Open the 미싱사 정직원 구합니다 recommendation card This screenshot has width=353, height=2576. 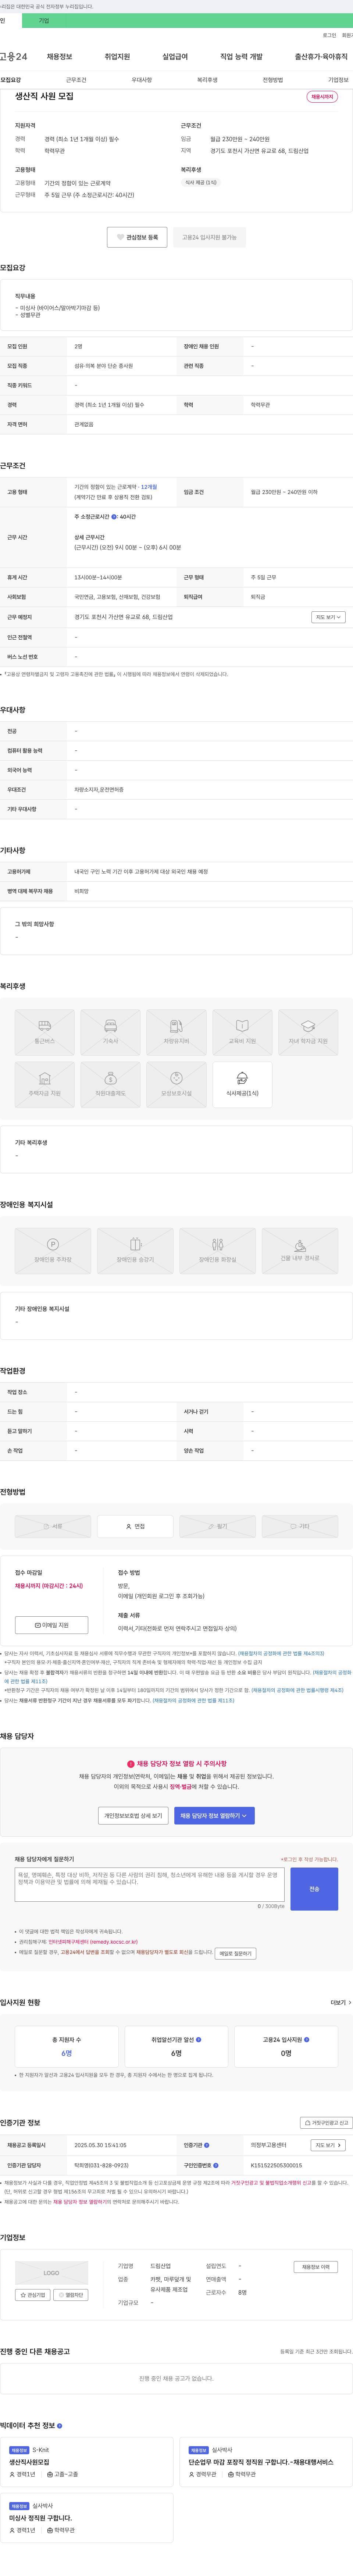87,2518
